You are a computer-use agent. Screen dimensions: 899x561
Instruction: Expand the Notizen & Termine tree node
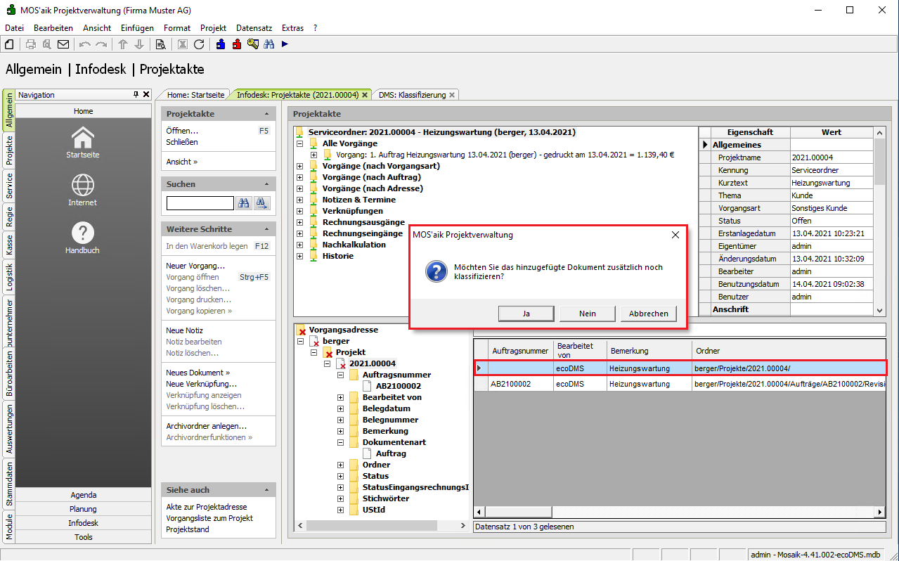[x=300, y=200]
